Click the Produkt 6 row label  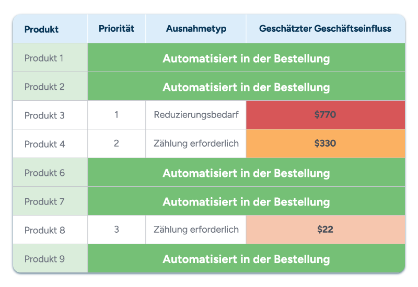point(50,173)
